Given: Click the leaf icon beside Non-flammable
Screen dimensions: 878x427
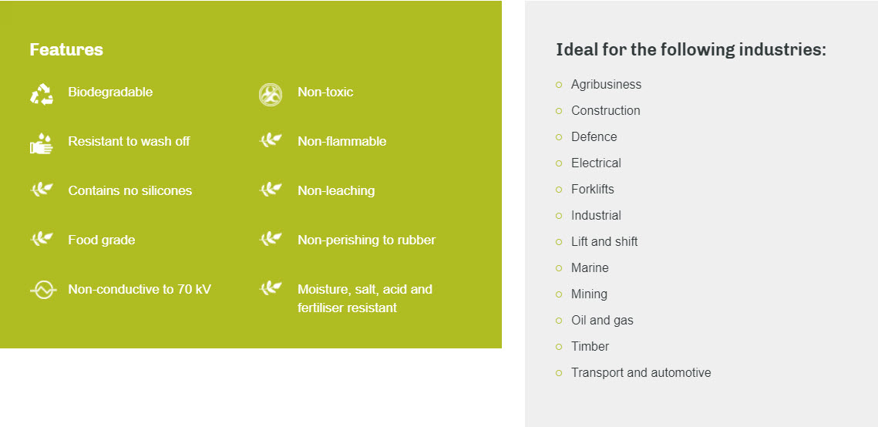Looking at the screenshot, I should (x=271, y=140).
